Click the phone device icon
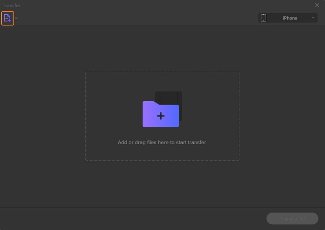 263,18
